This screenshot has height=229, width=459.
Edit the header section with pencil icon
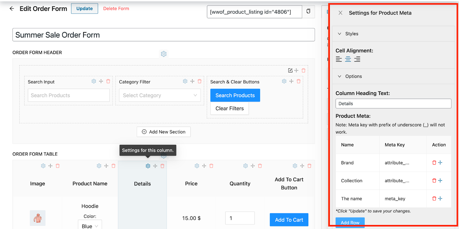point(290,70)
